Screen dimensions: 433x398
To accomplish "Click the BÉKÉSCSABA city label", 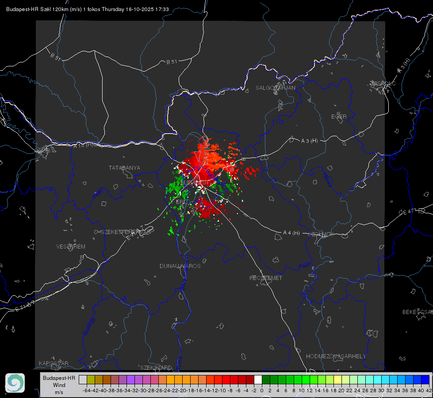I will tap(418, 312).
